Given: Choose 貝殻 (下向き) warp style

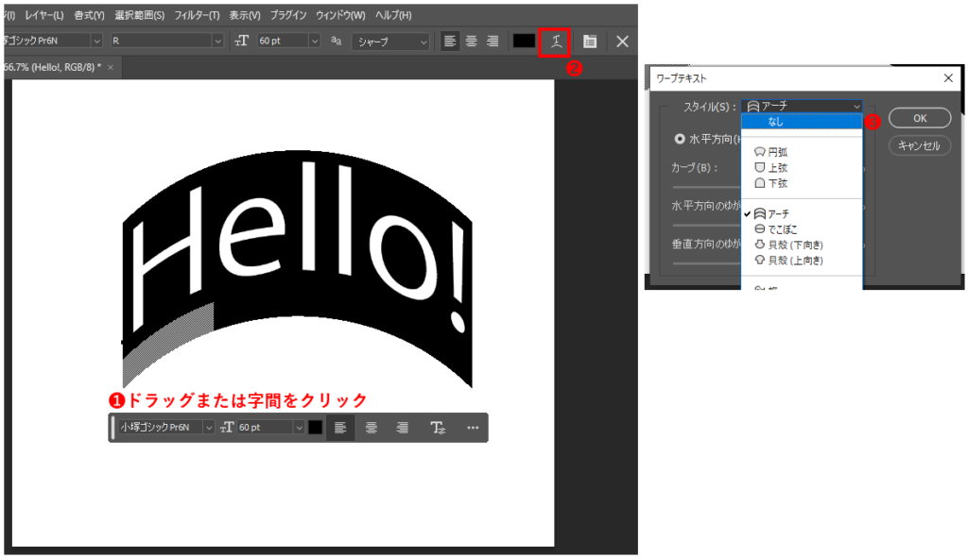Looking at the screenshot, I should (x=802, y=245).
